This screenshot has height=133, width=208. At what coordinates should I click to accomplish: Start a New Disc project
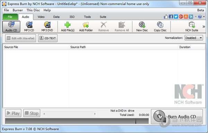142,27
